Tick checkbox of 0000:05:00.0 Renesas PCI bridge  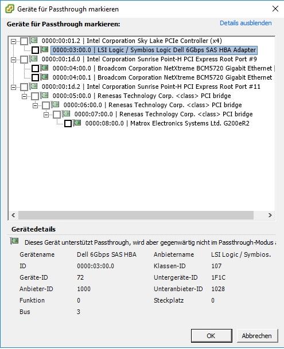tap(35, 96)
